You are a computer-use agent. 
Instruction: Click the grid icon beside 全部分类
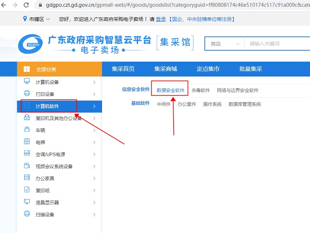pos(27,69)
